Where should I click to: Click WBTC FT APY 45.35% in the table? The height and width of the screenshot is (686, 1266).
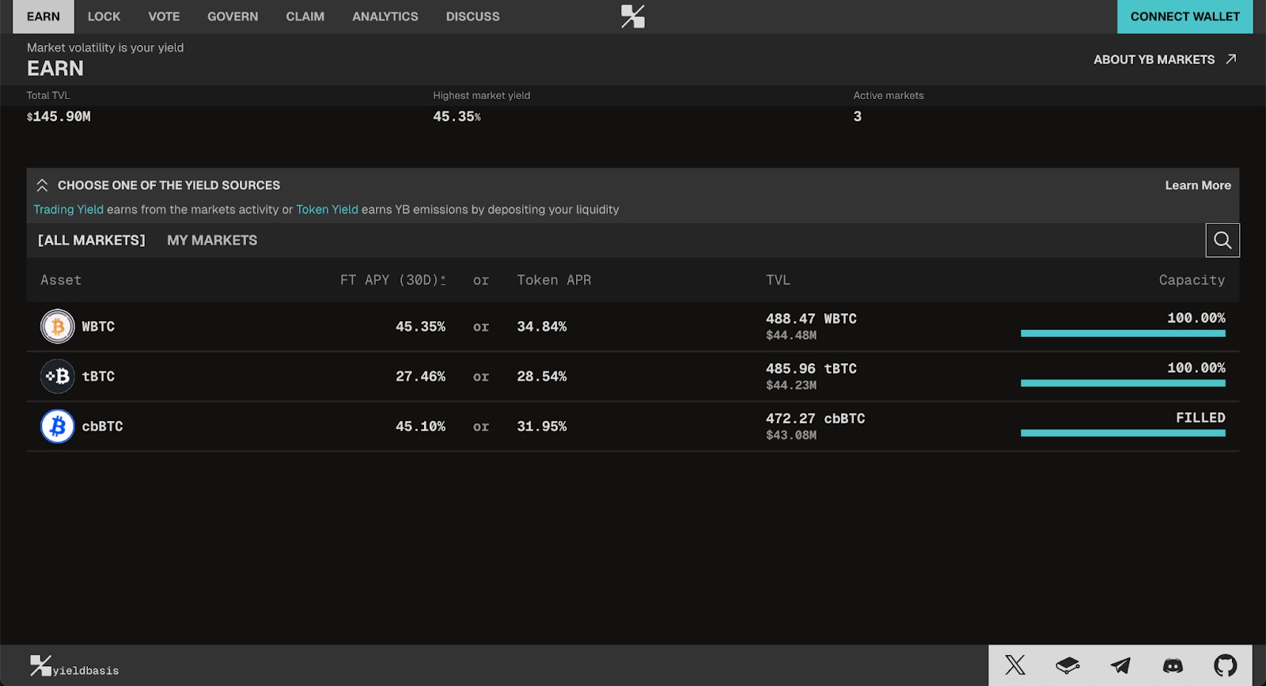pyautogui.click(x=420, y=327)
